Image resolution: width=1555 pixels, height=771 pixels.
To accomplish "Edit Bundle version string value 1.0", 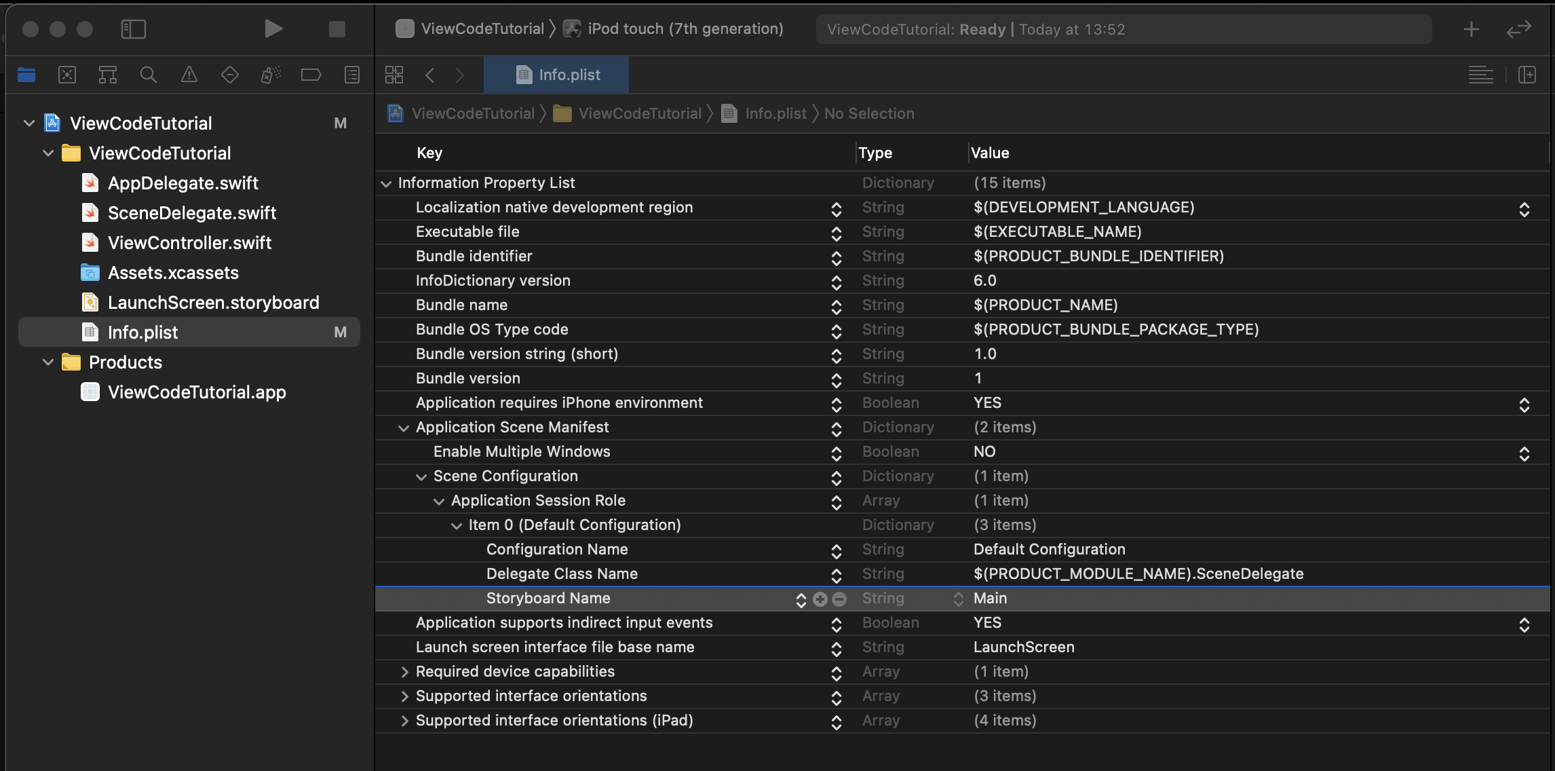I will click(985, 354).
